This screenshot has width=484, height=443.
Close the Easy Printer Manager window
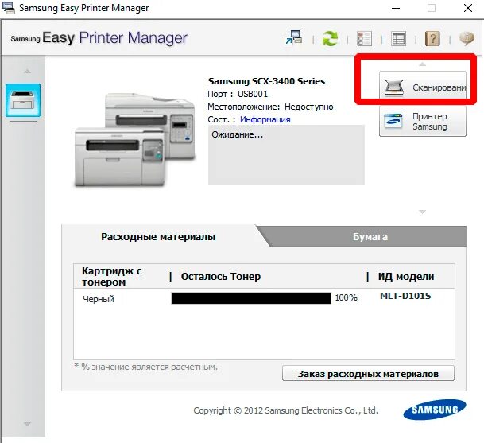(x=468, y=8)
